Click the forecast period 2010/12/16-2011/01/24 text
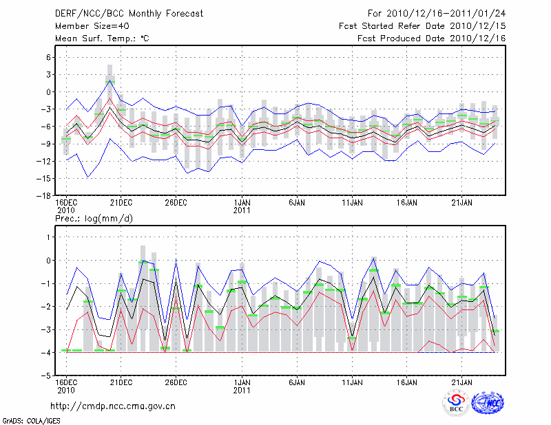 point(437,13)
